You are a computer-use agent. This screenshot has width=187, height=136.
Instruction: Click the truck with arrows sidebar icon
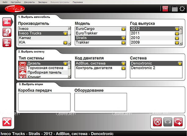point(7,43)
